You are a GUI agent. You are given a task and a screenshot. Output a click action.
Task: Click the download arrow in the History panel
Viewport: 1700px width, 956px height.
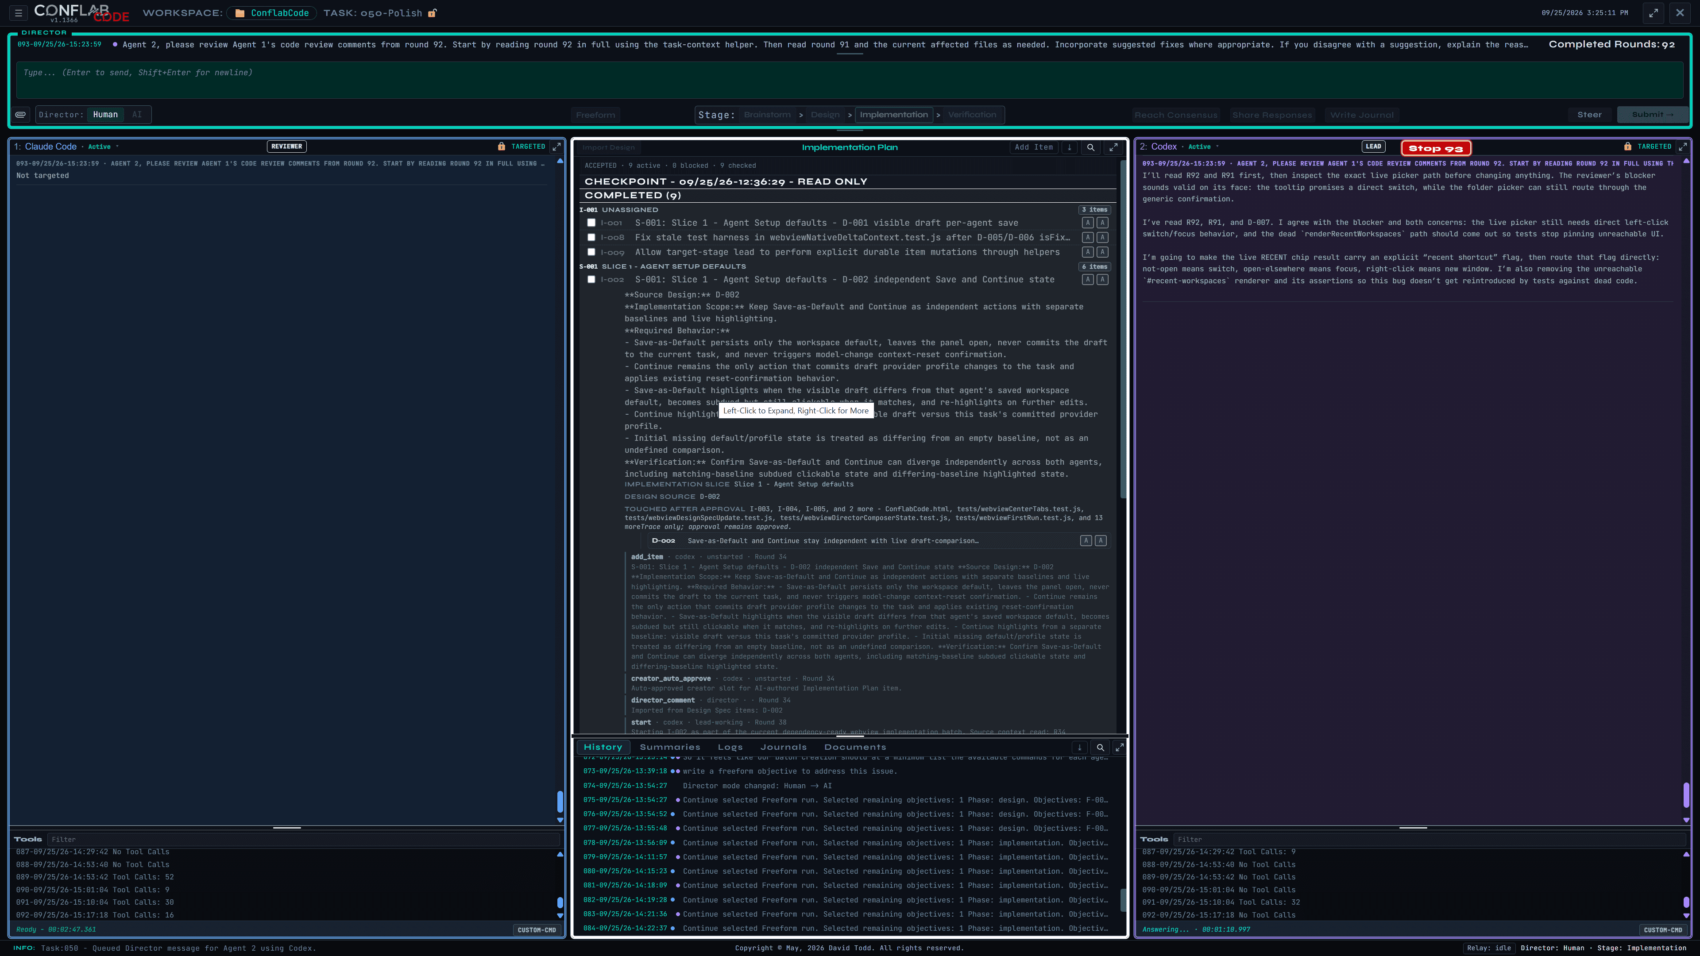tap(1080, 748)
